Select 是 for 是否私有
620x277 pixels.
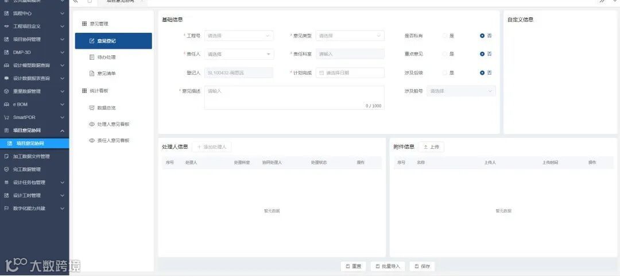coord(445,36)
